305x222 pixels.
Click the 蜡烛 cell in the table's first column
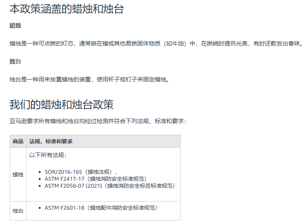tap(18, 175)
